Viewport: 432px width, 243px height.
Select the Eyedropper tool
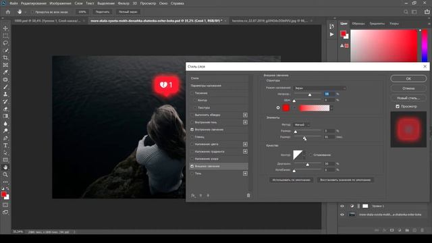5,72
